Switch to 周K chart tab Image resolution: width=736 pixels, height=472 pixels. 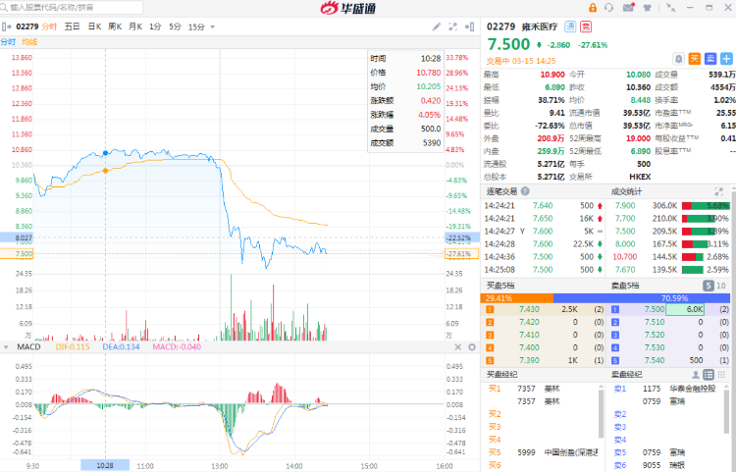(x=115, y=26)
